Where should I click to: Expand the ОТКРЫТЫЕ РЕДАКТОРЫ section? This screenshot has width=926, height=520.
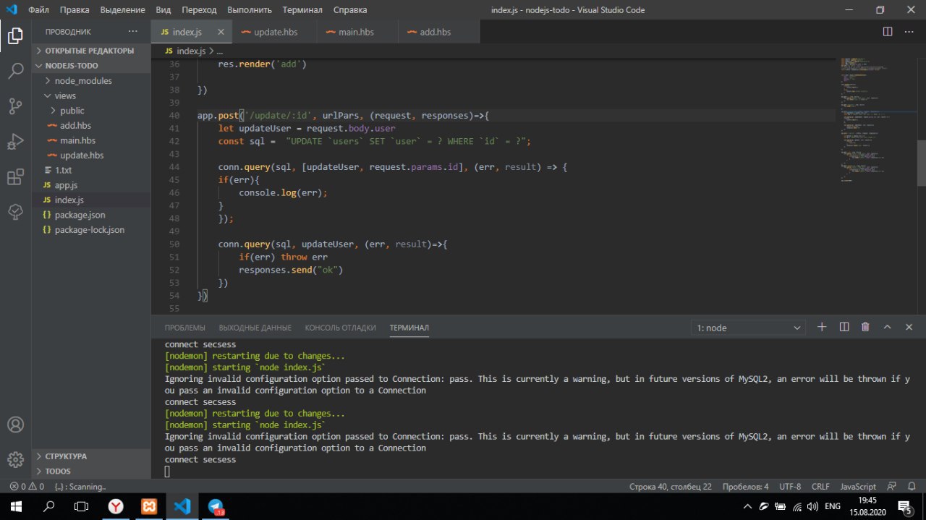[92, 51]
